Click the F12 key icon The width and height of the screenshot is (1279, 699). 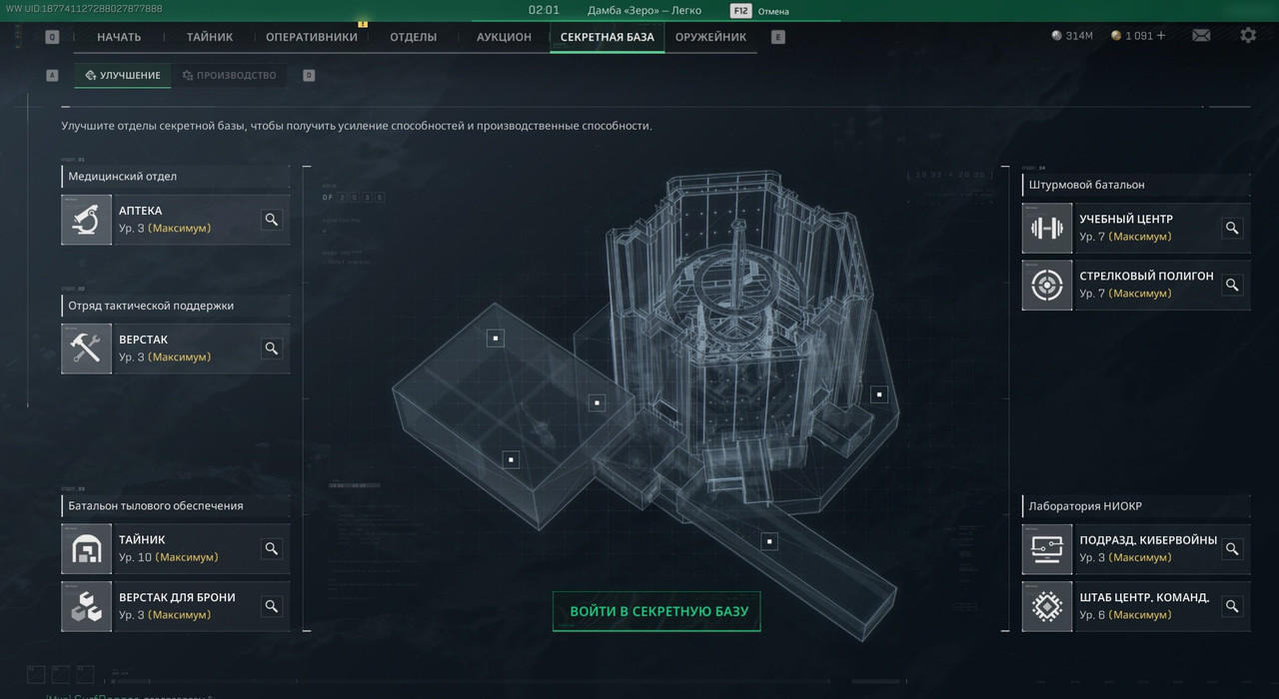(x=740, y=11)
